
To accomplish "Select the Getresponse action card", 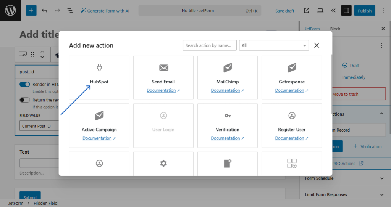I will click(292, 77).
